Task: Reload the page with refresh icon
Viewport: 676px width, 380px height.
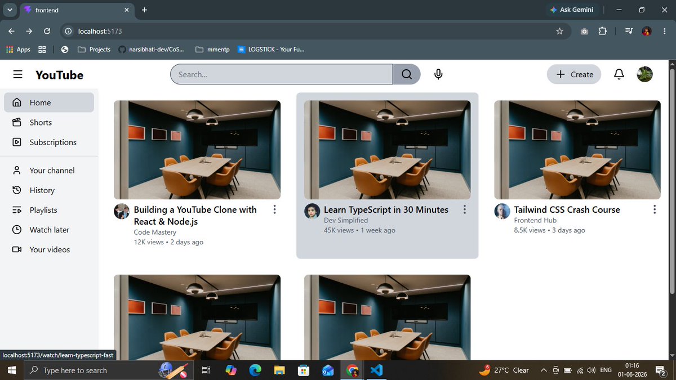Action: click(47, 31)
